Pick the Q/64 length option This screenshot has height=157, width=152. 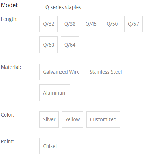point(70,45)
